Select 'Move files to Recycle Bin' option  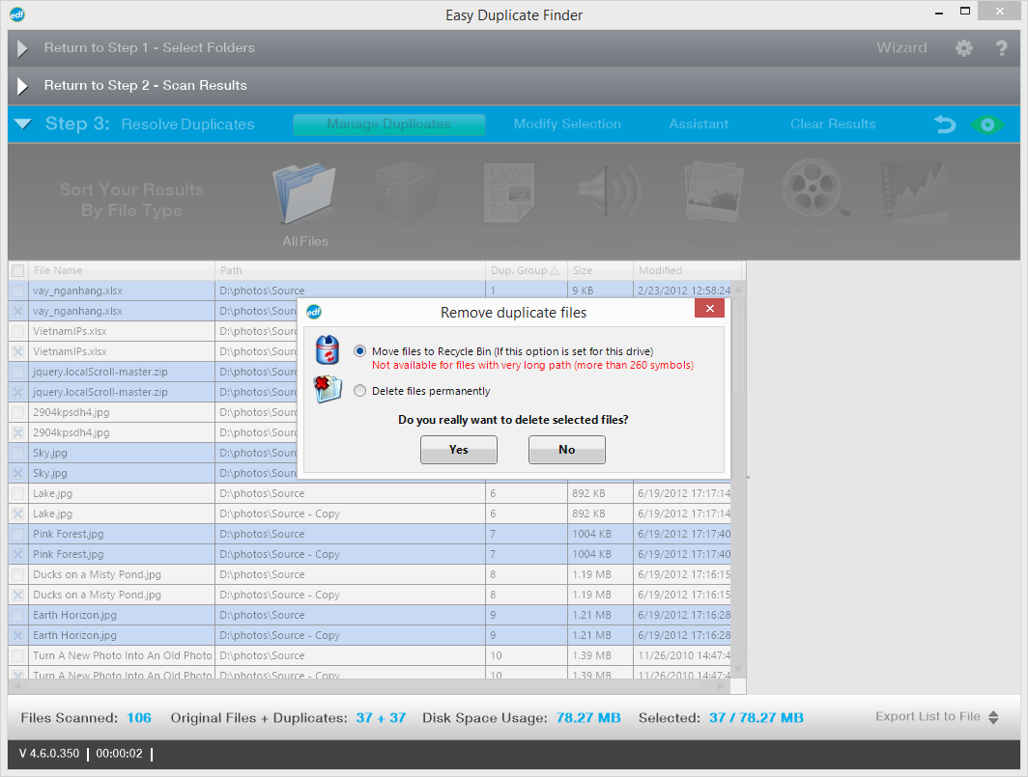pos(358,351)
